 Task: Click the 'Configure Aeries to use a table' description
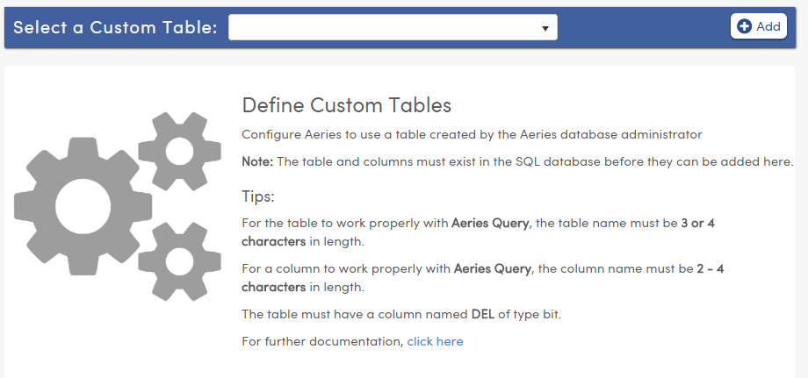(x=472, y=135)
